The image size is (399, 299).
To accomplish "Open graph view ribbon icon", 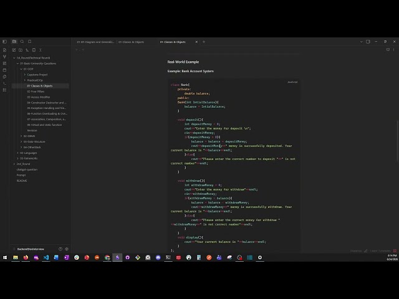I will click(4, 57).
